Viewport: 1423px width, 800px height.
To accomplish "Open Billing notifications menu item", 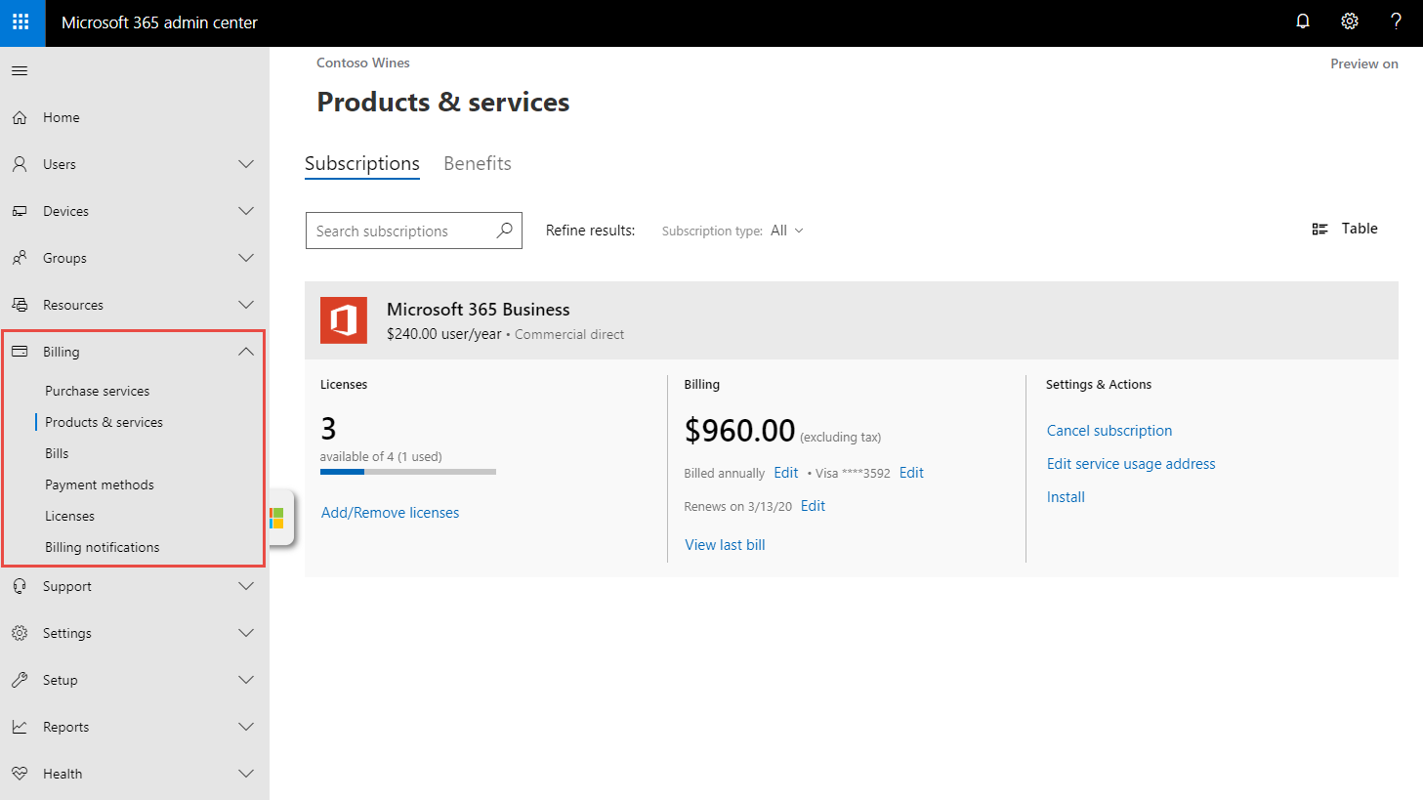I will 103,547.
